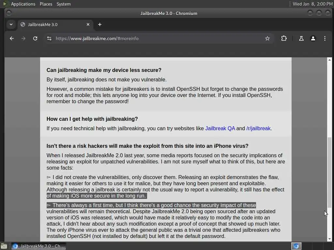Close the JailbreakMe 3.0 tab

coord(88,24)
